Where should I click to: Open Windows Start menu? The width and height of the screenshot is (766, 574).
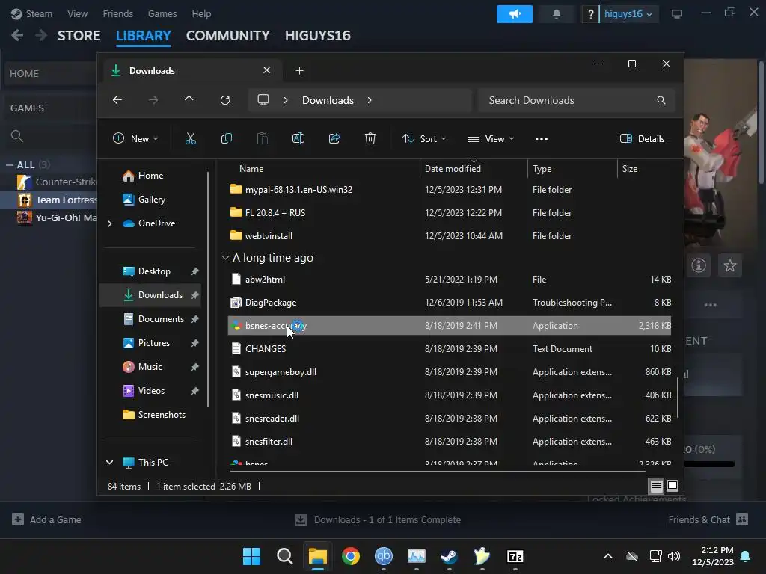click(251, 556)
